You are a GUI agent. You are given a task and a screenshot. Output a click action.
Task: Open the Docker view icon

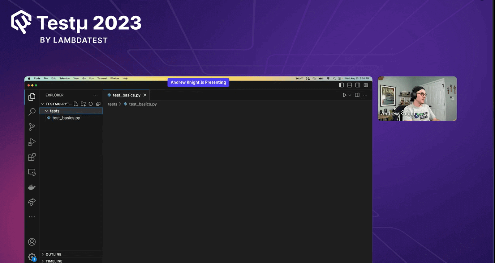click(32, 187)
